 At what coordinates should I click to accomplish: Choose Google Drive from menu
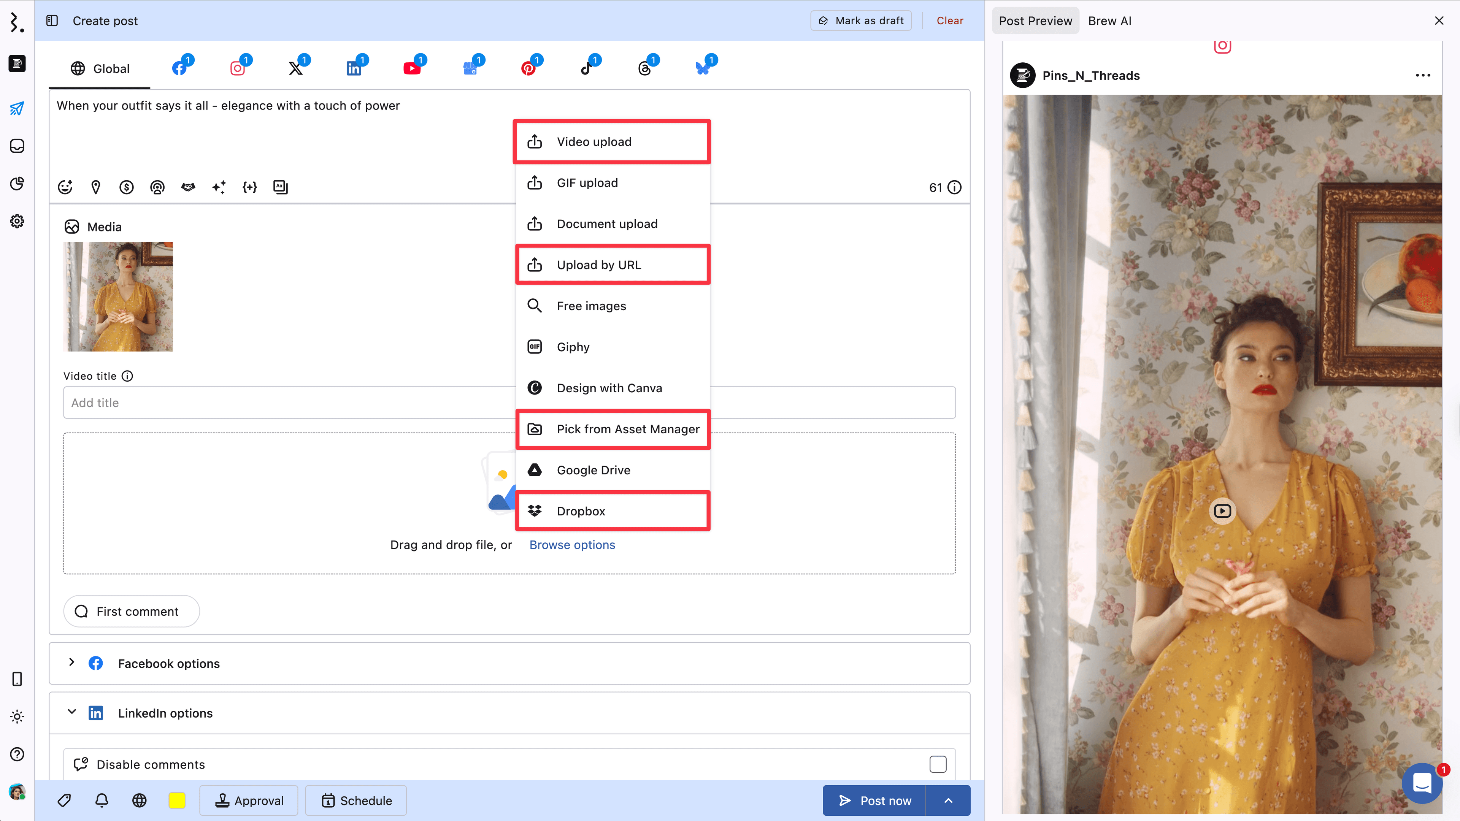(594, 470)
